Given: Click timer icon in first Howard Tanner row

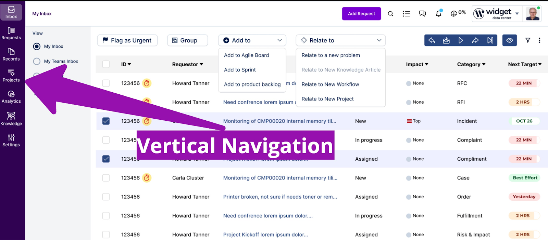Looking at the screenshot, I should [x=147, y=83].
